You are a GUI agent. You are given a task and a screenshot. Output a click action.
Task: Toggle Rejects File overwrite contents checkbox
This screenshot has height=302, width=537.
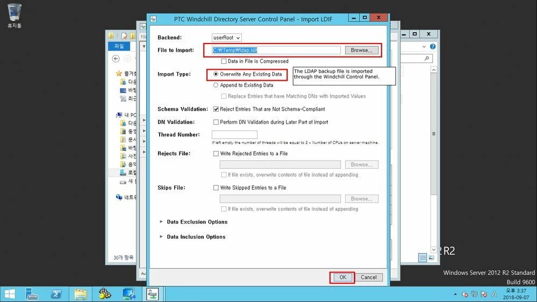point(224,175)
